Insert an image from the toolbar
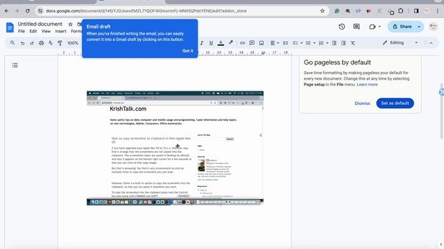This screenshot has width=444, height=249. tap(262, 43)
